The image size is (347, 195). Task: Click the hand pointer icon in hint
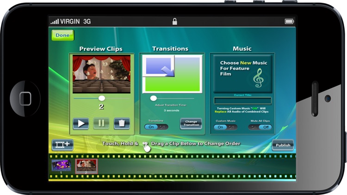click(146, 147)
